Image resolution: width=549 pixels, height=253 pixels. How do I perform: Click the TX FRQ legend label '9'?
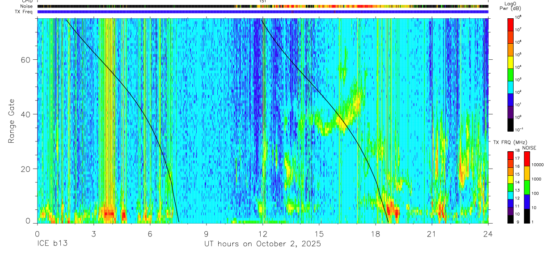(x=518, y=222)
